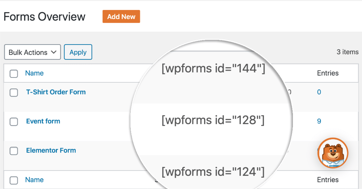The height and width of the screenshot is (189, 362).
Task: View the 9 entries of Event form
Action: pyautogui.click(x=319, y=121)
